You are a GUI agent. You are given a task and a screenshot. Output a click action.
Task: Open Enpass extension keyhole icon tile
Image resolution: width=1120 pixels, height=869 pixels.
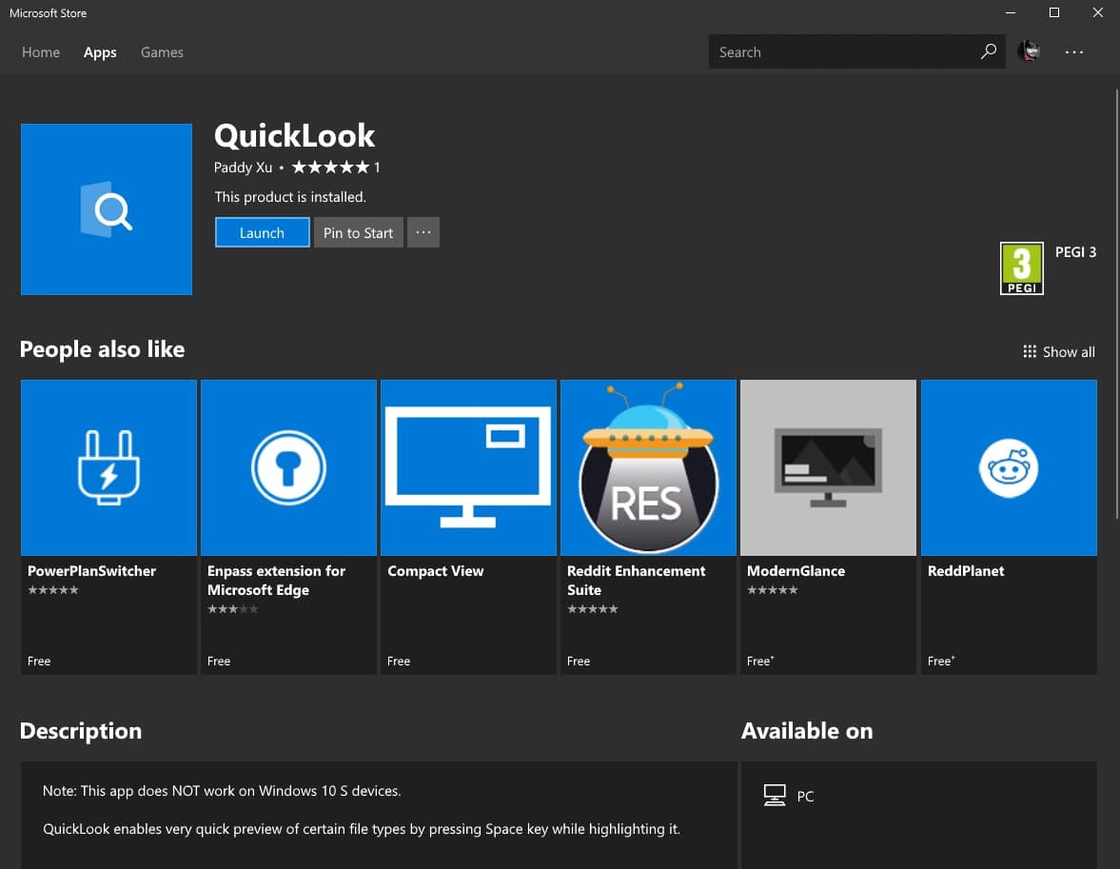click(288, 467)
